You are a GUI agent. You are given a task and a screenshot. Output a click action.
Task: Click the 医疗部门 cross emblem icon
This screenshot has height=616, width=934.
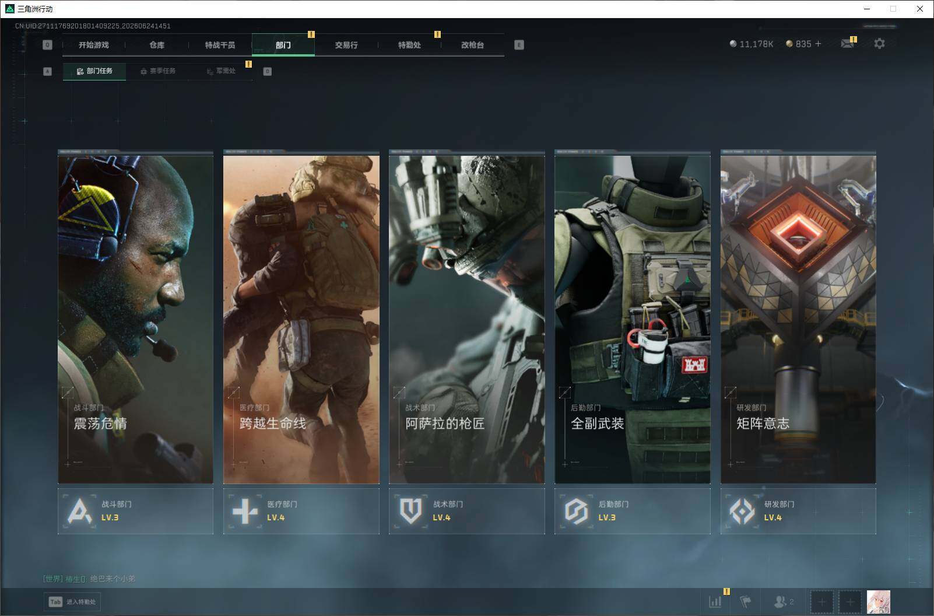(x=245, y=511)
